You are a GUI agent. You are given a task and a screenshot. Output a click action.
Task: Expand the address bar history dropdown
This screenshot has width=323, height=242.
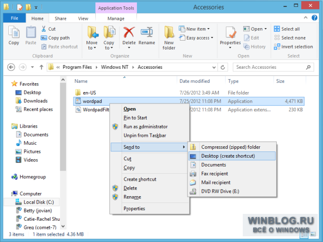214,67
